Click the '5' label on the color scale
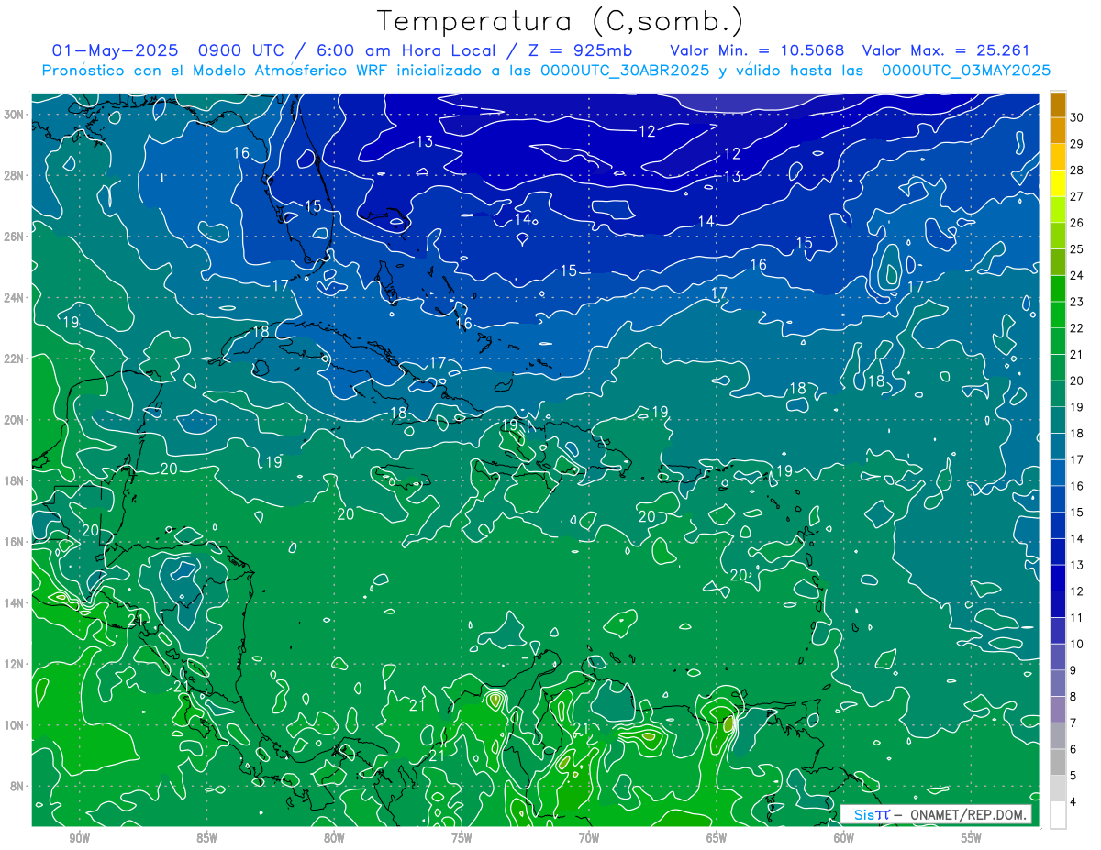1101x850 pixels. pos(1073,776)
